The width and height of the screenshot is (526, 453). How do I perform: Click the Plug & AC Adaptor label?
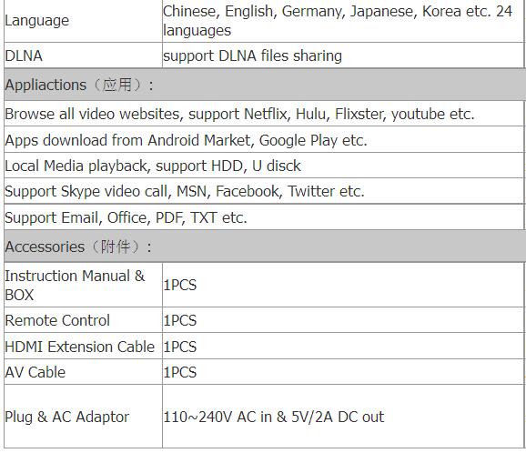tap(66, 418)
